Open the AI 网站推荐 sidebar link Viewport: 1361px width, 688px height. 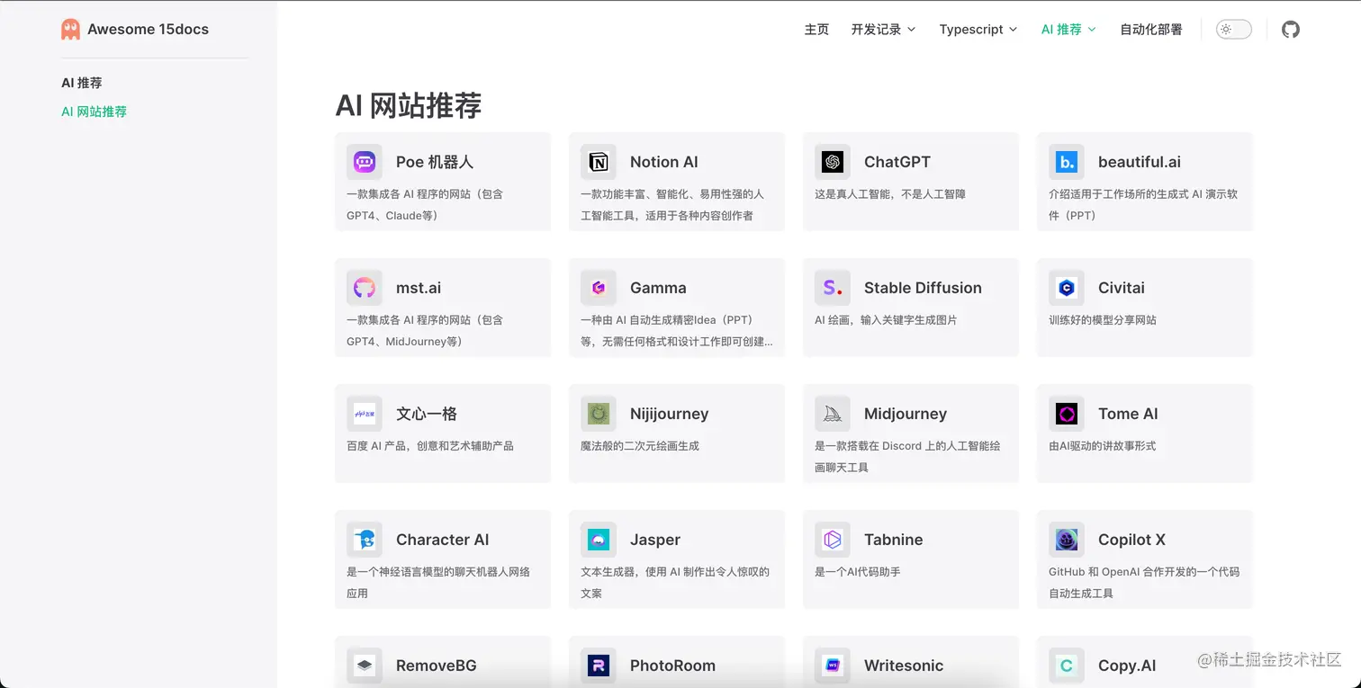(x=94, y=112)
